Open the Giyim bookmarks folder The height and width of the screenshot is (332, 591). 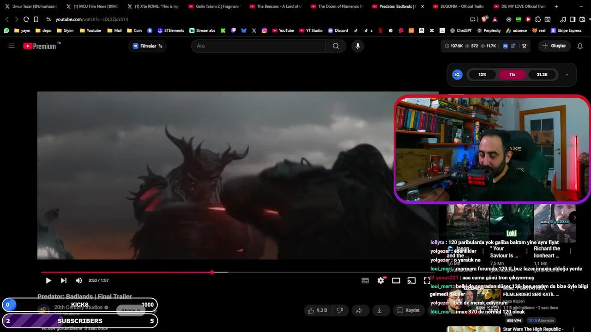tap(65, 30)
